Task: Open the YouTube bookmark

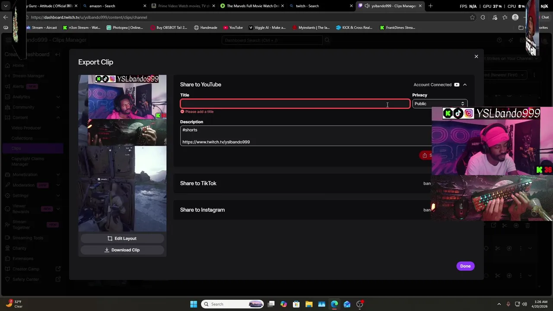Action: point(233,28)
